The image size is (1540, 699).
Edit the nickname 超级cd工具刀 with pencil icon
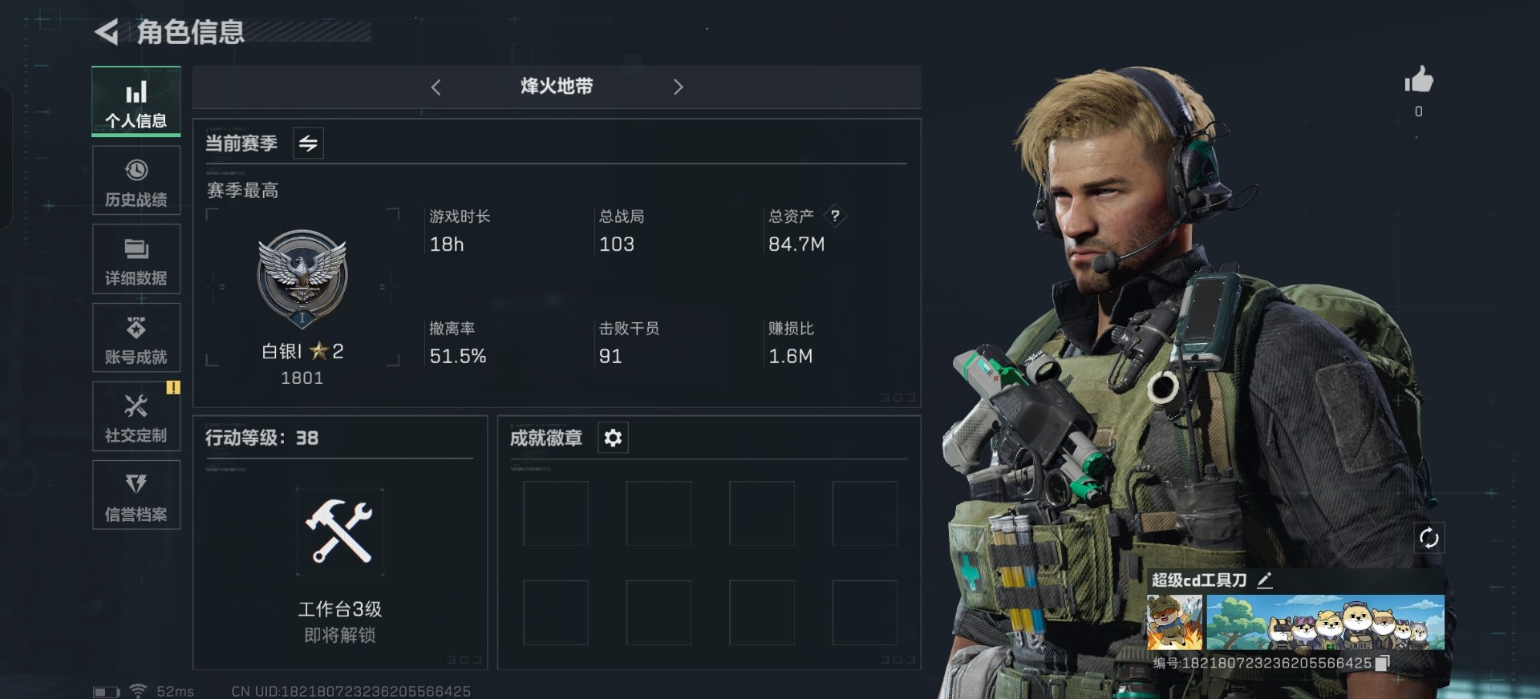click(1265, 580)
